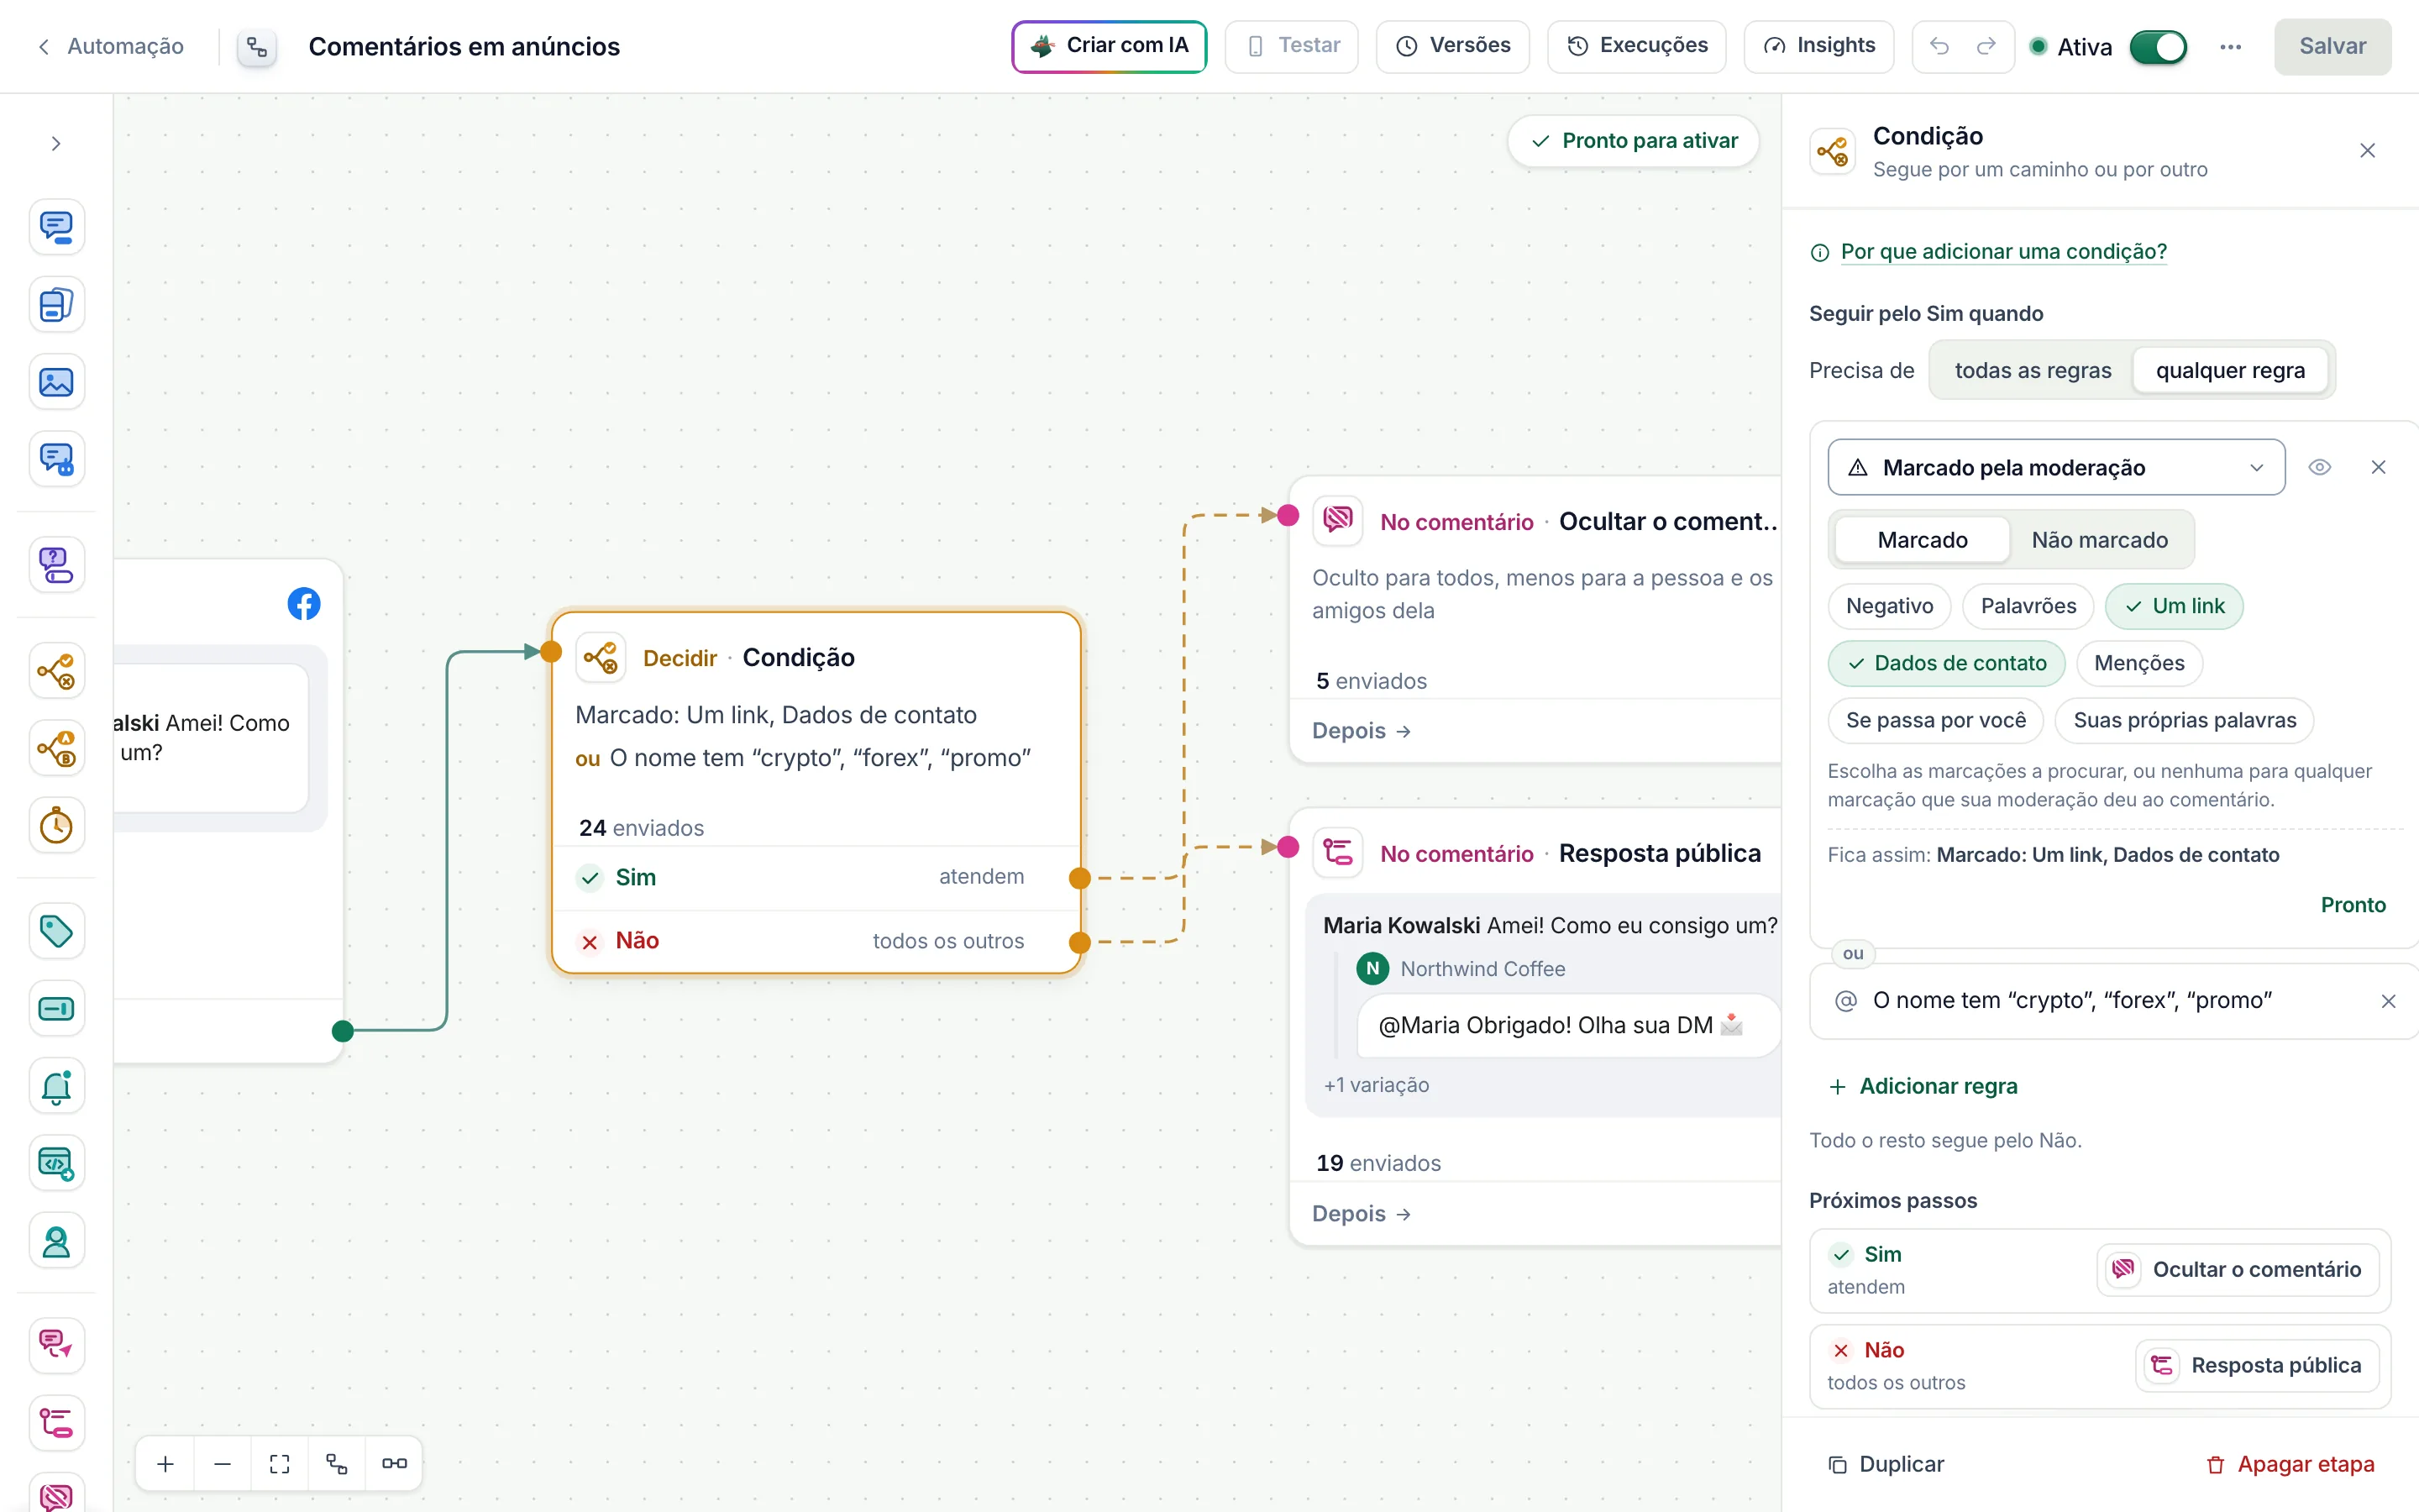Go back to Automação

tap(110, 46)
